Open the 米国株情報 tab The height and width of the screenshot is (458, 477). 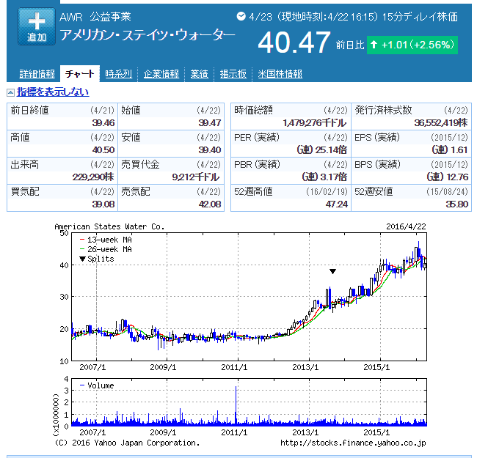coord(280,74)
